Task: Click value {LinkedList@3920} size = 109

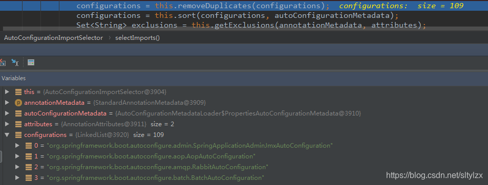Action: pyautogui.click(x=119, y=135)
